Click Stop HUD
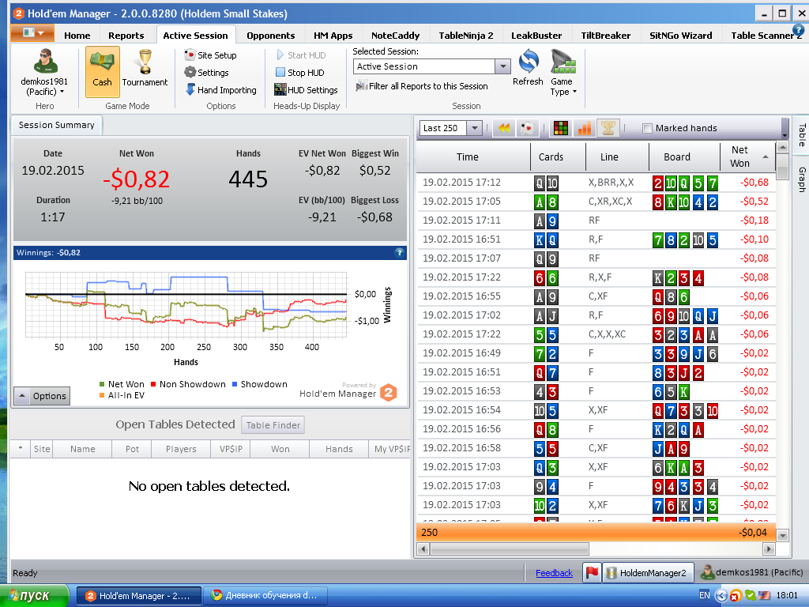The height and width of the screenshot is (607, 809). 299,73
